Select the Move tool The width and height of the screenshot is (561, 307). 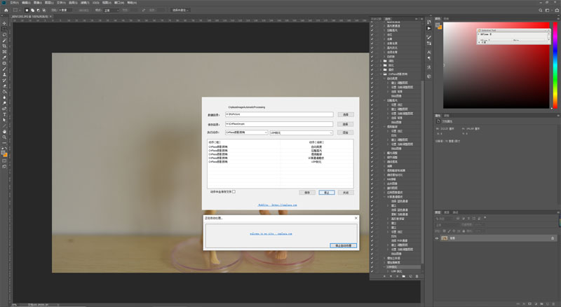pos(5,22)
